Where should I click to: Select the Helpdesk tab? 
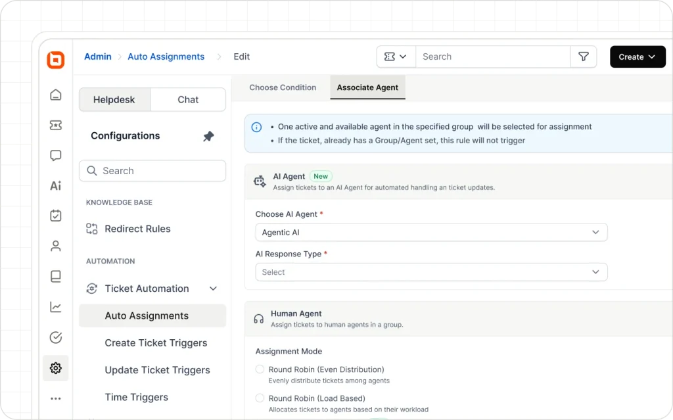(x=114, y=100)
